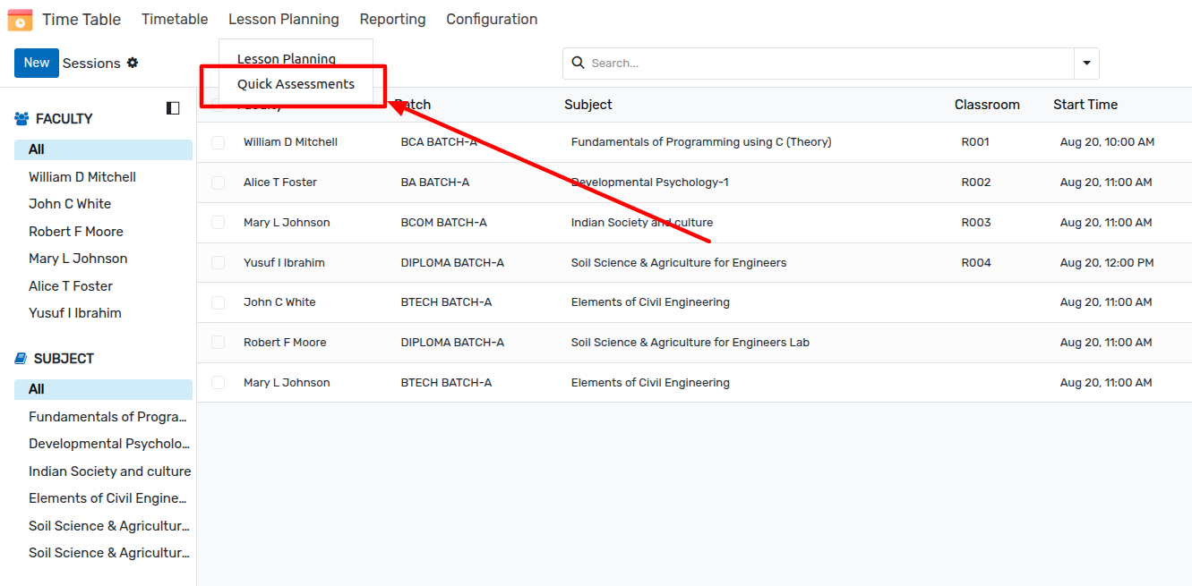Sort by the Start Time column header
Viewport: 1192px width, 586px height.
tap(1085, 105)
